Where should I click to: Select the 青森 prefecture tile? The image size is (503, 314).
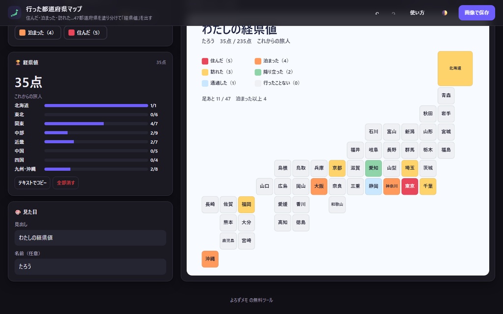[446, 96]
